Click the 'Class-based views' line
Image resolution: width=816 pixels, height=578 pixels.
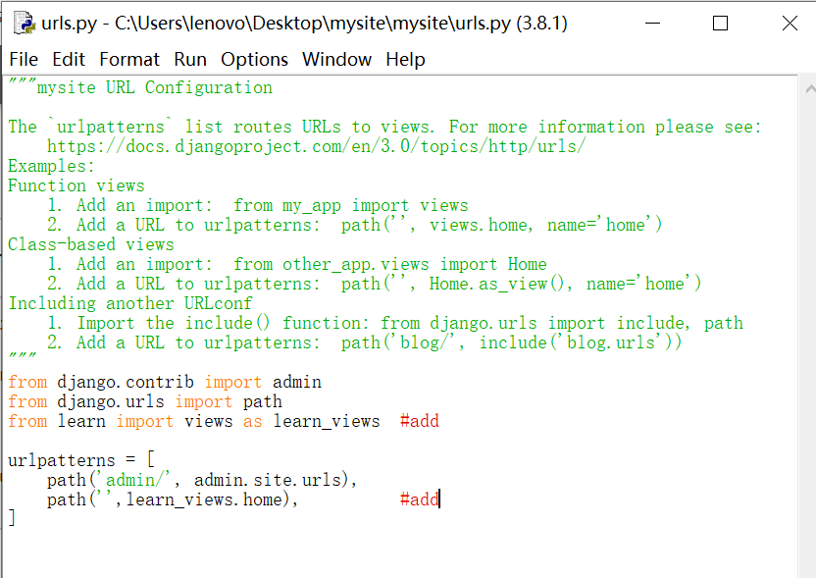[x=90, y=244]
